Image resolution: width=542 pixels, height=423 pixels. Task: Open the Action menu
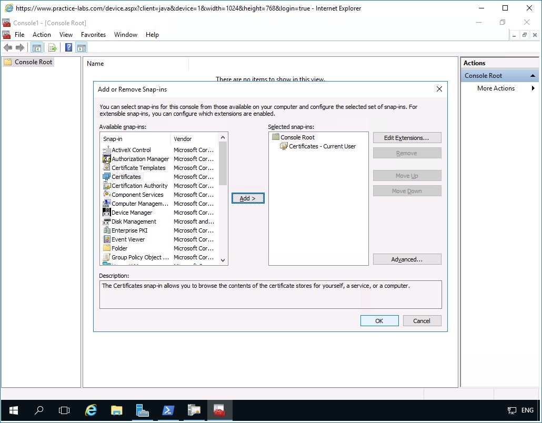(42, 34)
